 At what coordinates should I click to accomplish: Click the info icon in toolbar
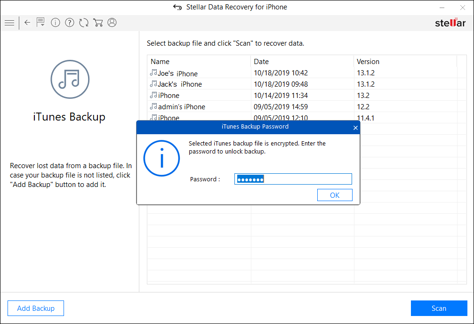tap(56, 23)
